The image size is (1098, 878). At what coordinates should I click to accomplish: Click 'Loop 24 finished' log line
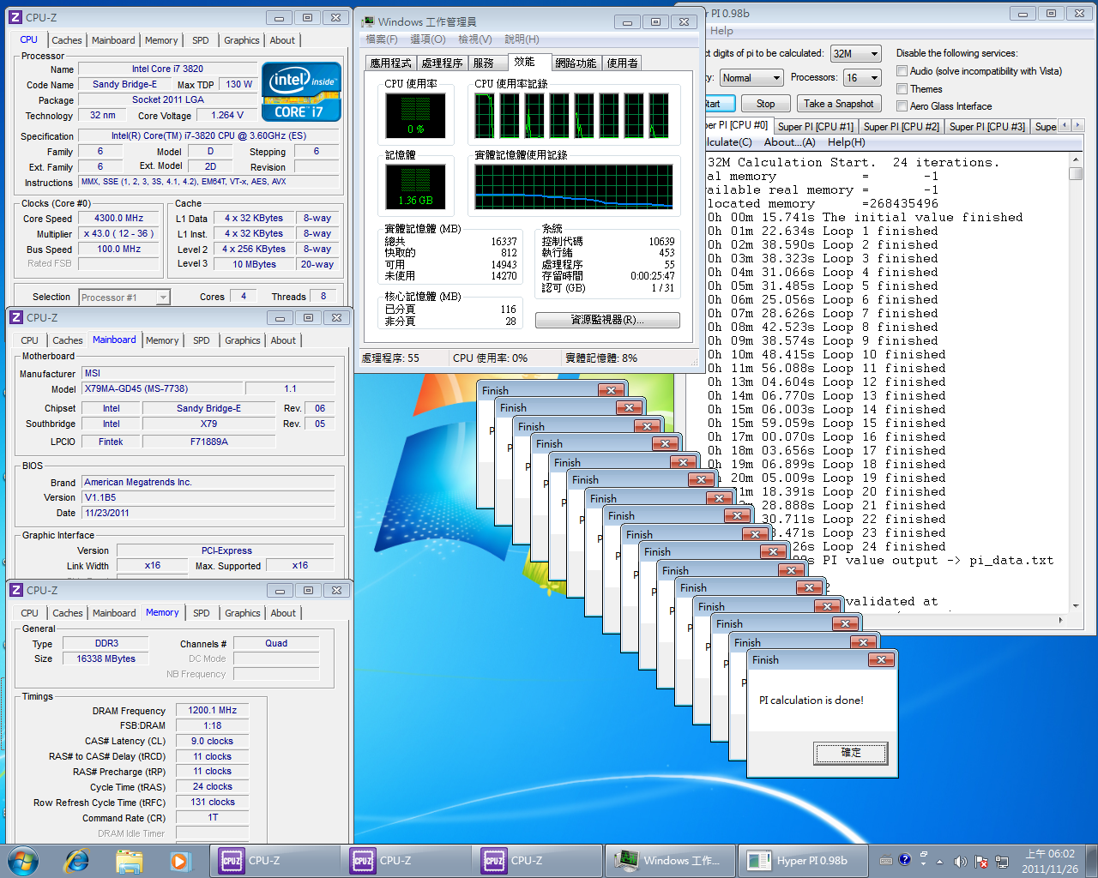click(877, 546)
